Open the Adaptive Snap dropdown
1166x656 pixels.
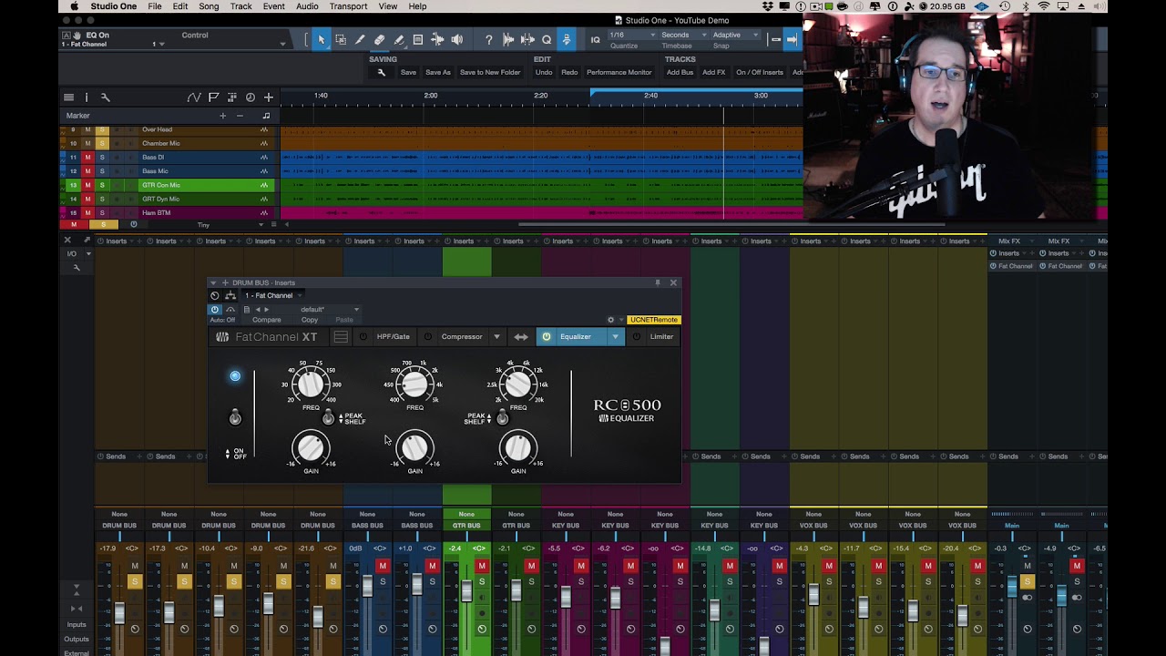[736, 35]
